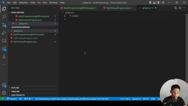The width and height of the screenshot is (188, 106).
Task: Toggle the bottom panel layout
Action: (154, 2)
